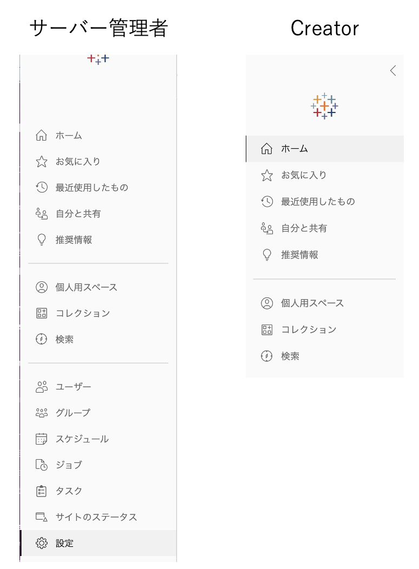Select ホーム in the Creator navigation
The image size is (419, 569).
click(x=294, y=149)
